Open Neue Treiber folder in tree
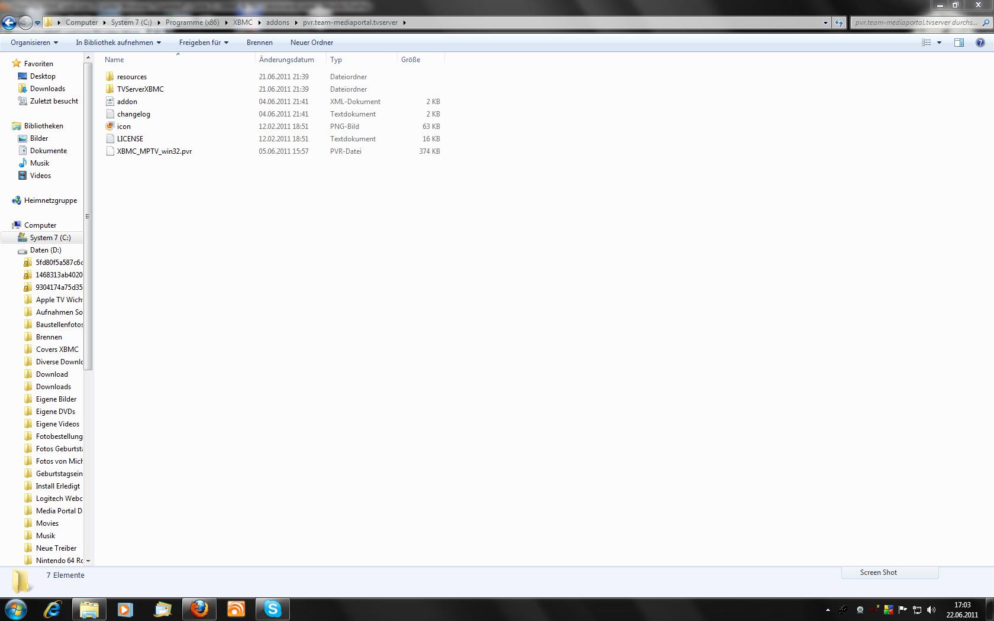The width and height of the screenshot is (994, 621). pos(56,548)
